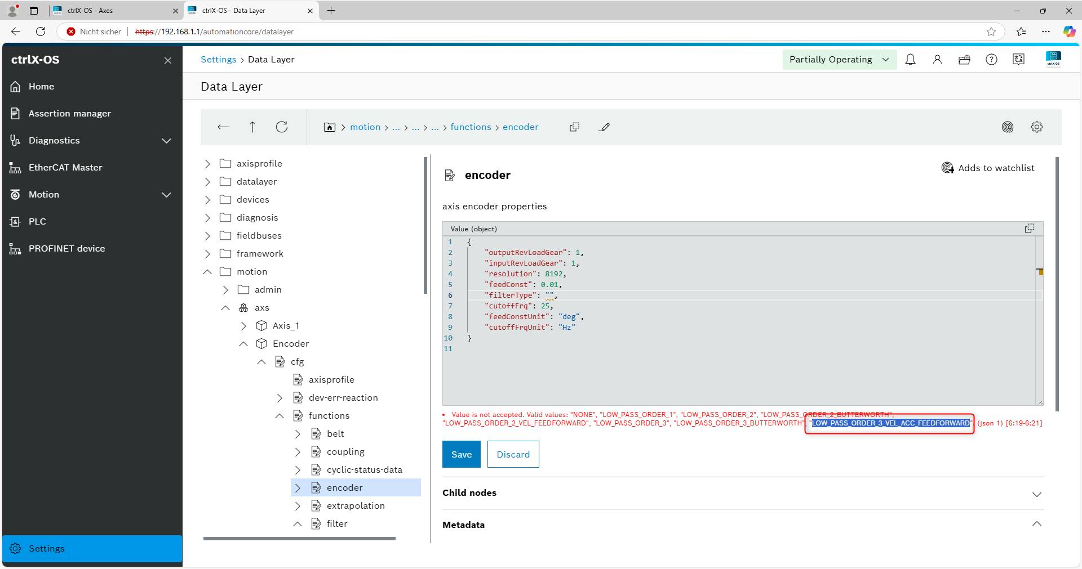Navigate up one level with arrow icon
1082x569 pixels.
(x=252, y=127)
